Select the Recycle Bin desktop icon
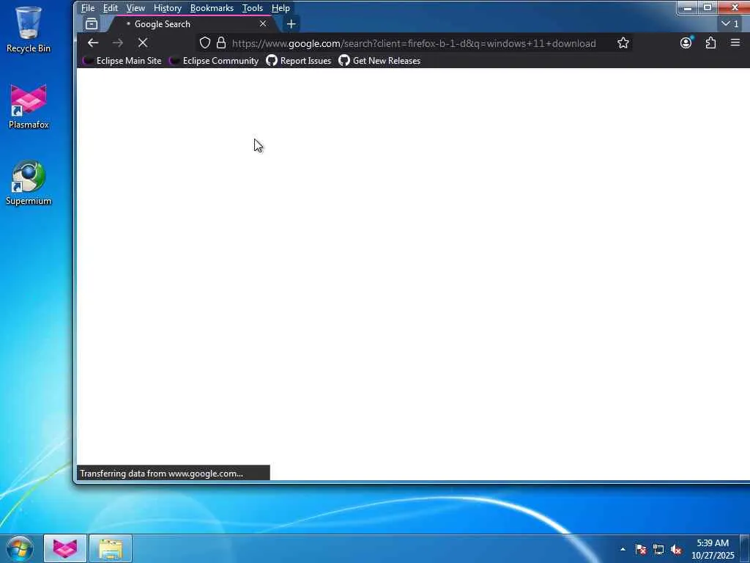The image size is (750, 563). coord(29,29)
